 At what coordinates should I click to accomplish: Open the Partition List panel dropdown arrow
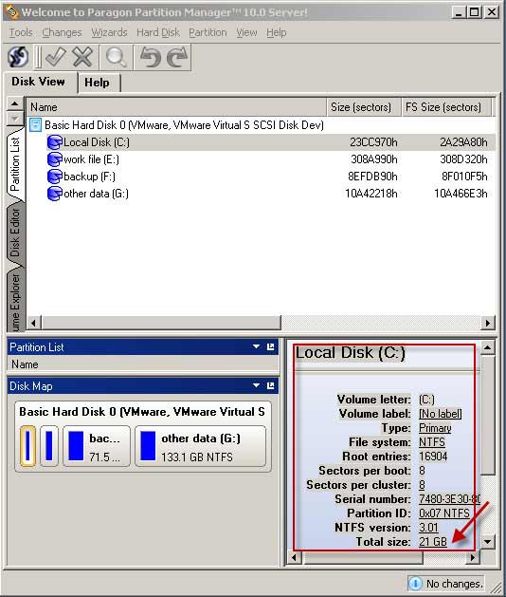(x=256, y=346)
